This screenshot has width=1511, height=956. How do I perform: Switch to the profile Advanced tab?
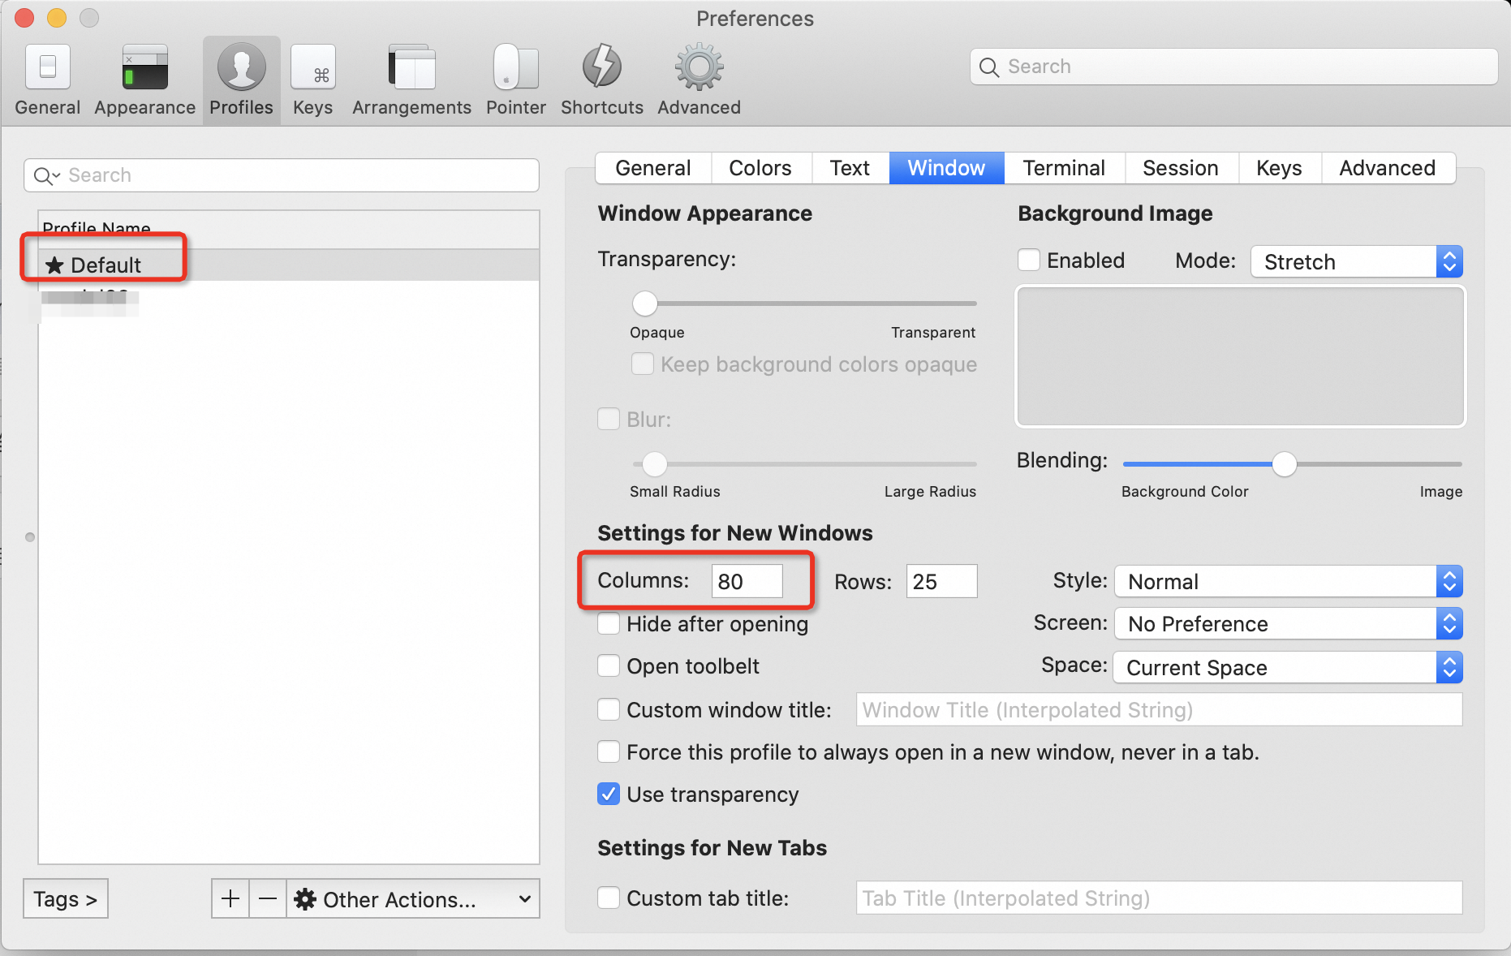(1388, 168)
